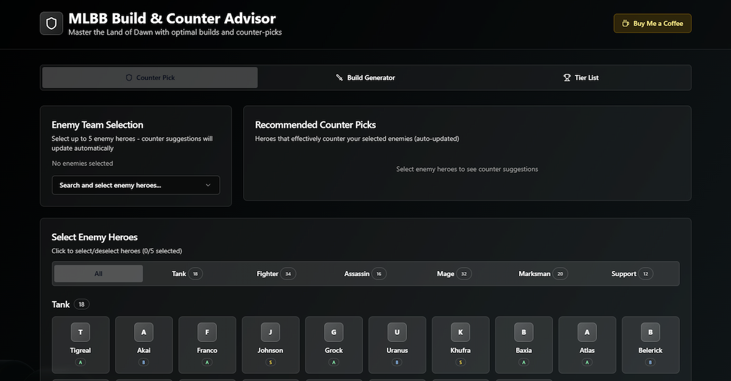Click the shield icon in Counter Pick tab
The image size is (731, 381).
[x=129, y=78]
